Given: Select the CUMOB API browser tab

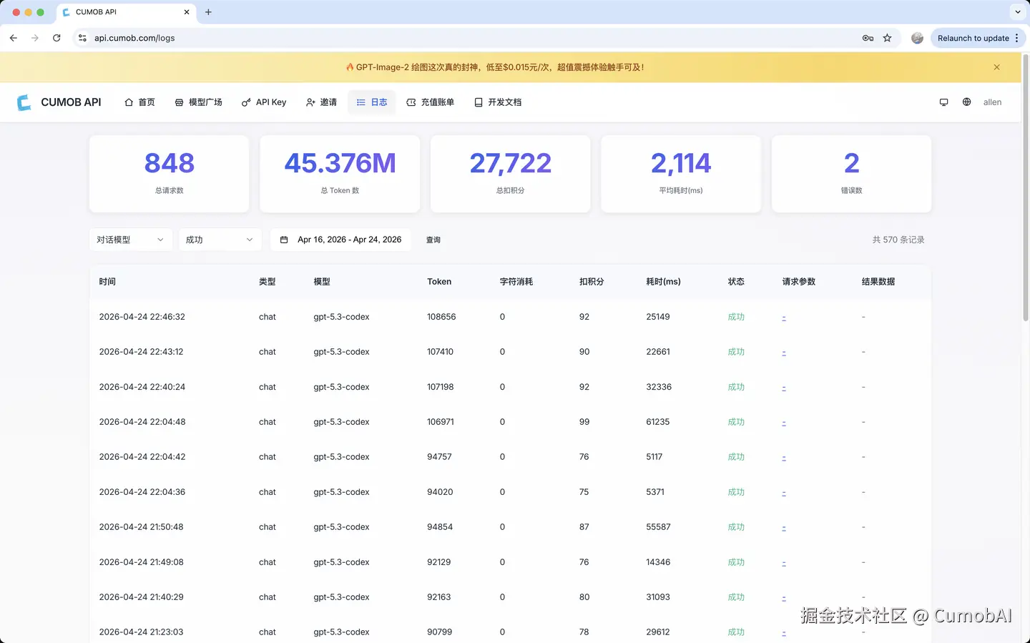Looking at the screenshot, I should (125, 12).
